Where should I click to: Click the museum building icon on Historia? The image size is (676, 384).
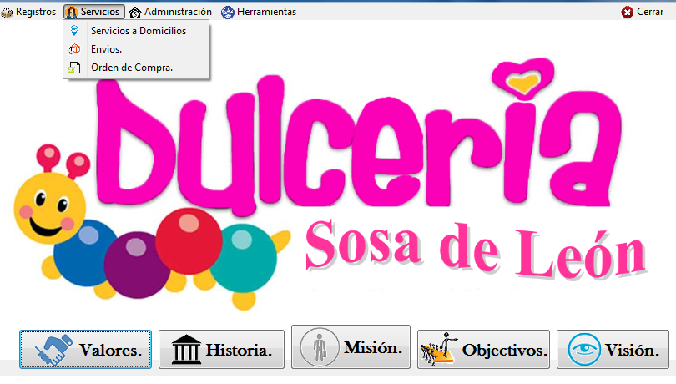point(186,350)
